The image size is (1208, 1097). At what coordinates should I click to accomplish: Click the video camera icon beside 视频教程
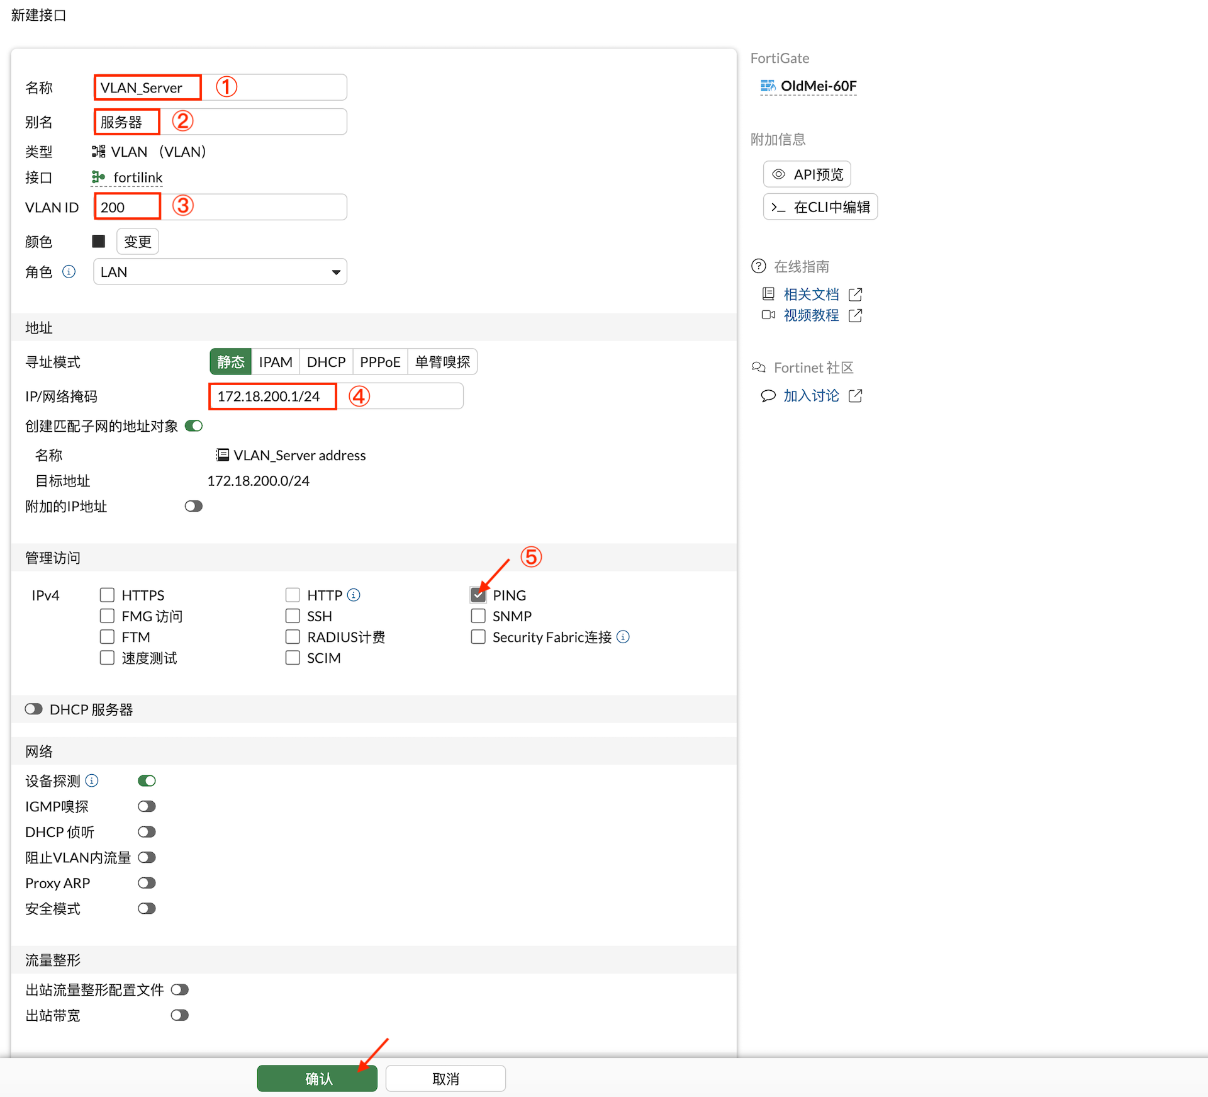[768, 314]
